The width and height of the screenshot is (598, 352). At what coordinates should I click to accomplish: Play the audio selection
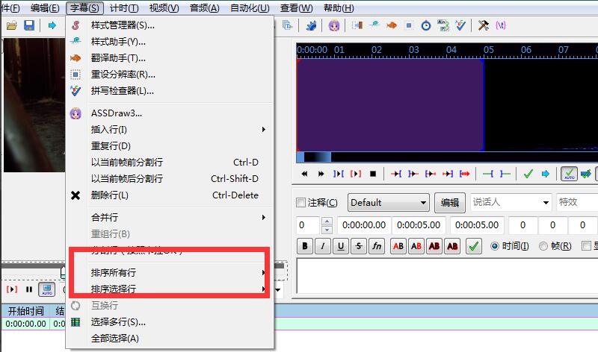click(x=339, y=174)
